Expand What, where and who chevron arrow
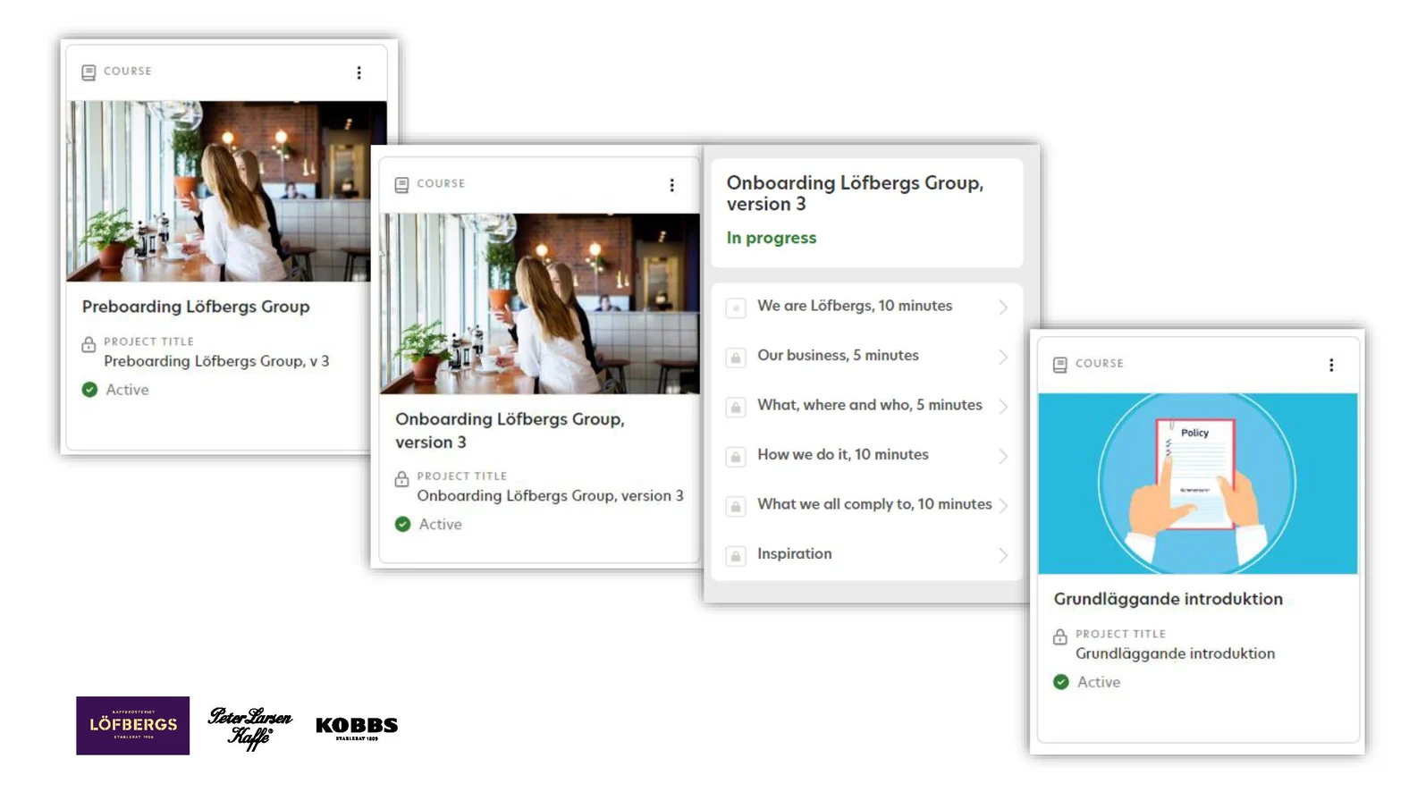 1003,407
